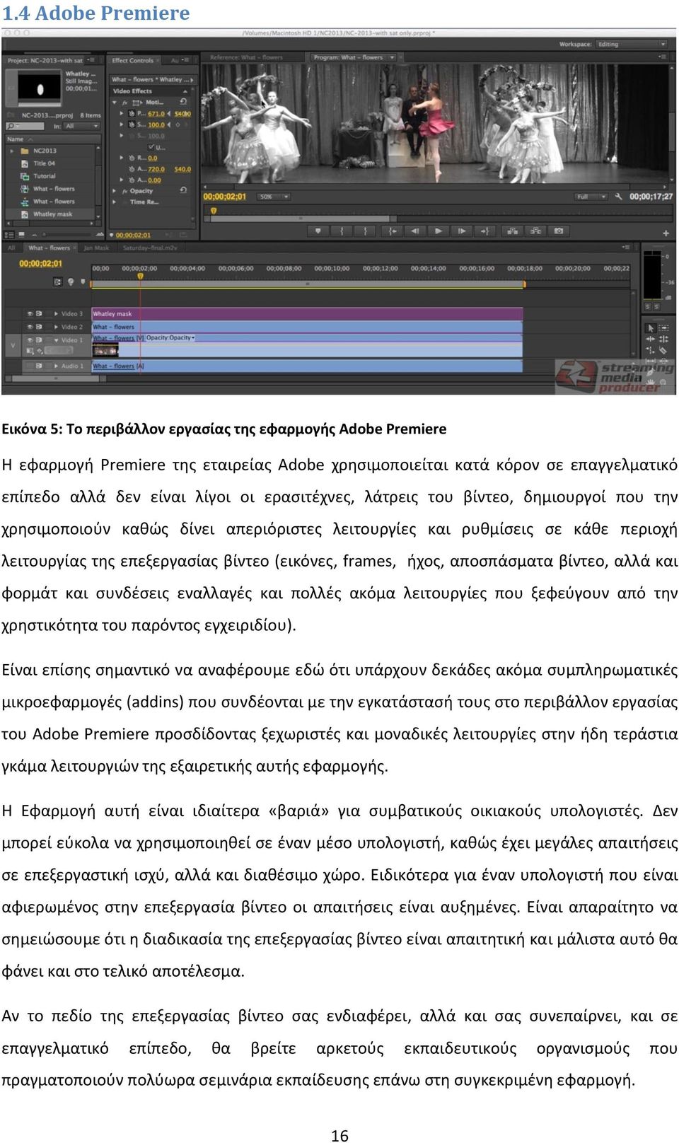
Task: Toggle Video 2 track visibility eye
Action: point(30,327)
